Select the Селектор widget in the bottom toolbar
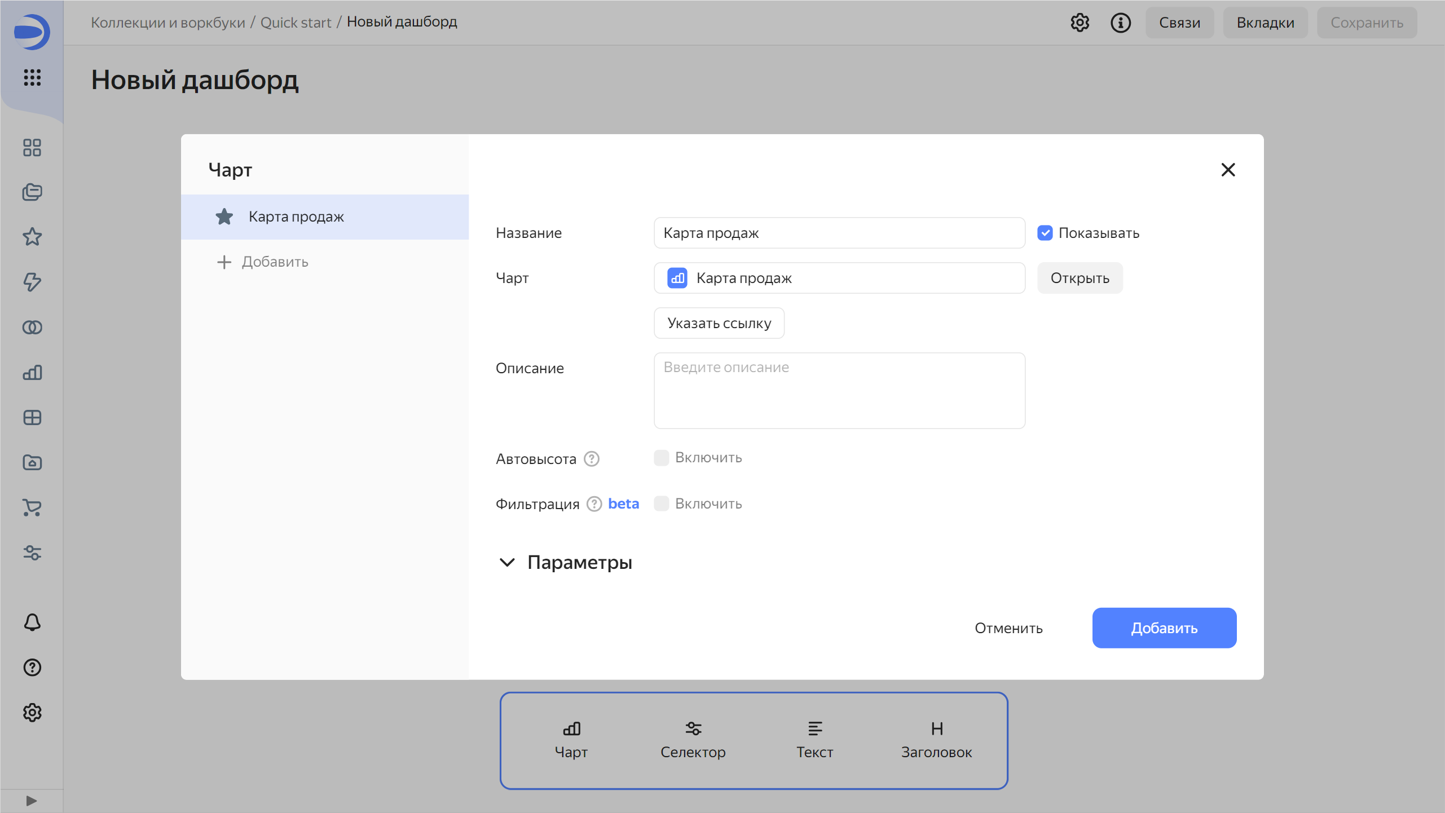1445x813 pixels. point(693,739)
